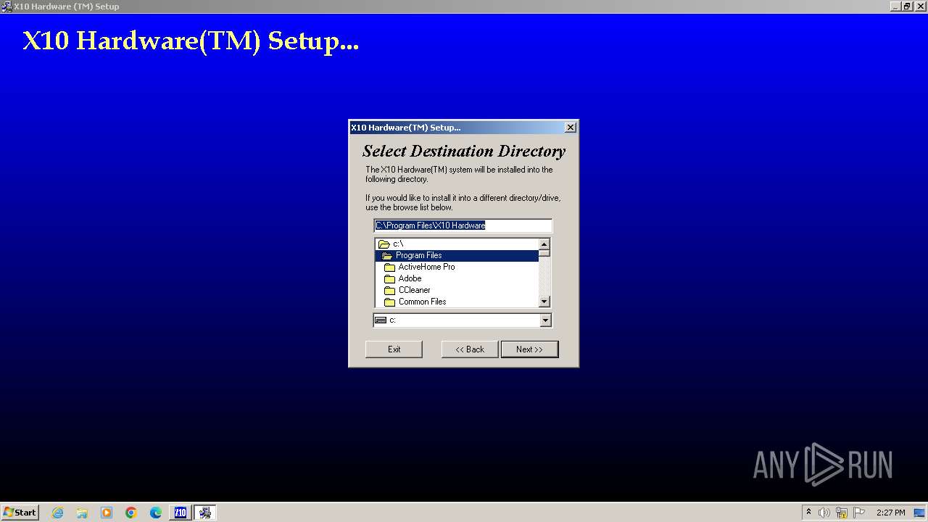Launch Google Chrome from taskbar

(131, 513)
